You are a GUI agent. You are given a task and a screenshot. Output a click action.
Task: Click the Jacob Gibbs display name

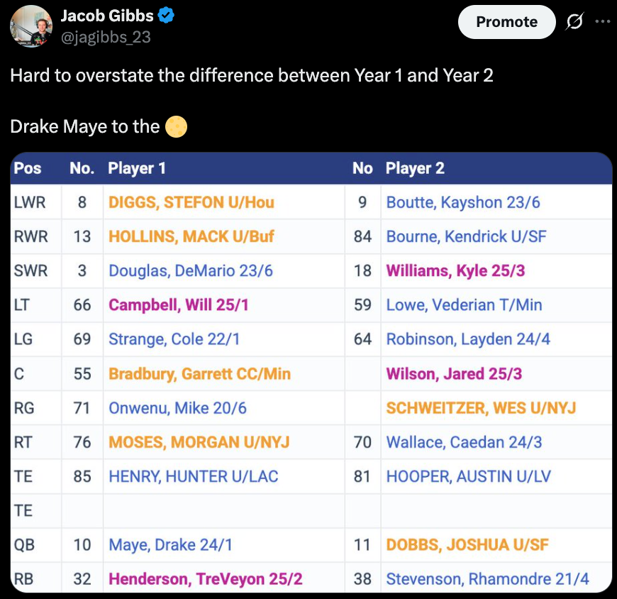point(107,16)
